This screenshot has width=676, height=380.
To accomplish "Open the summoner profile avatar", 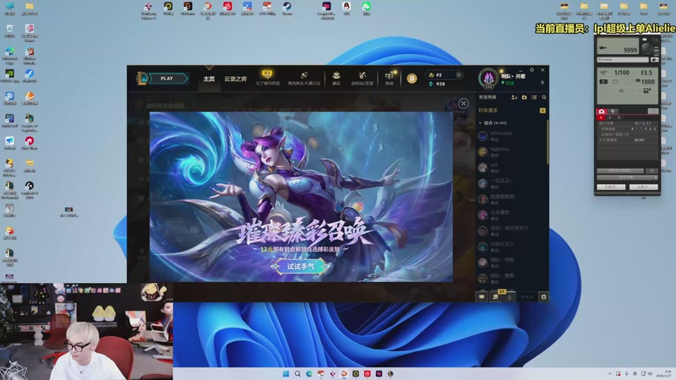I will [x=488, y=79].
